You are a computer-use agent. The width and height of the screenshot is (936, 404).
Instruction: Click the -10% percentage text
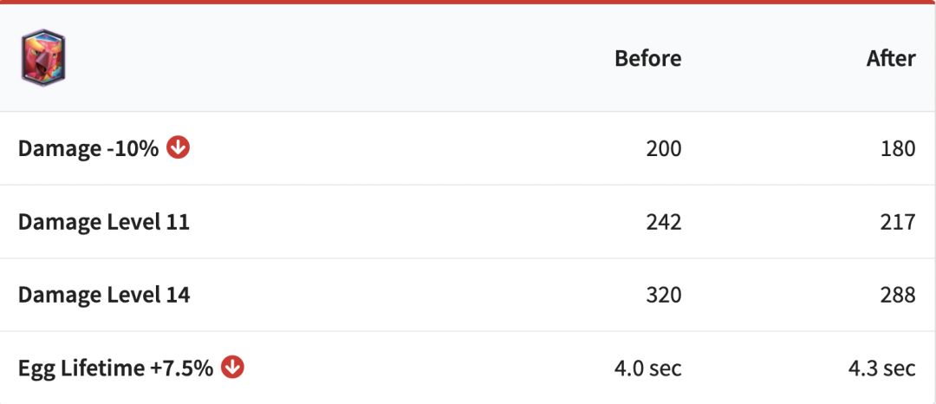coord(133,148)
